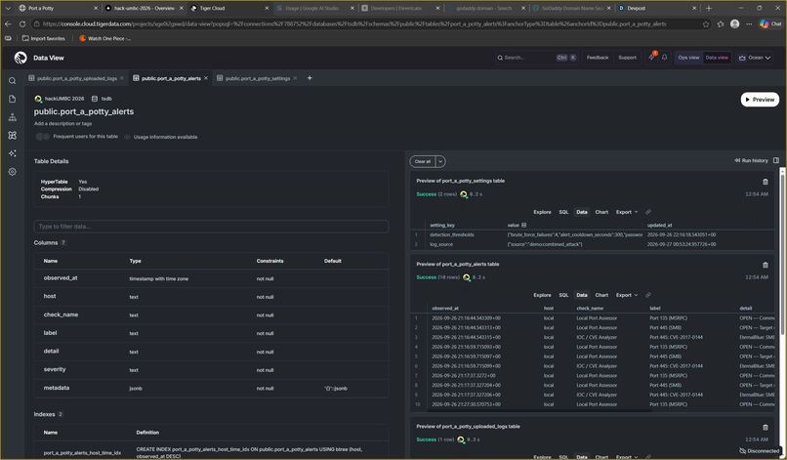
Task: Copy link of settings preview result
Action: [x=648, y=212]
